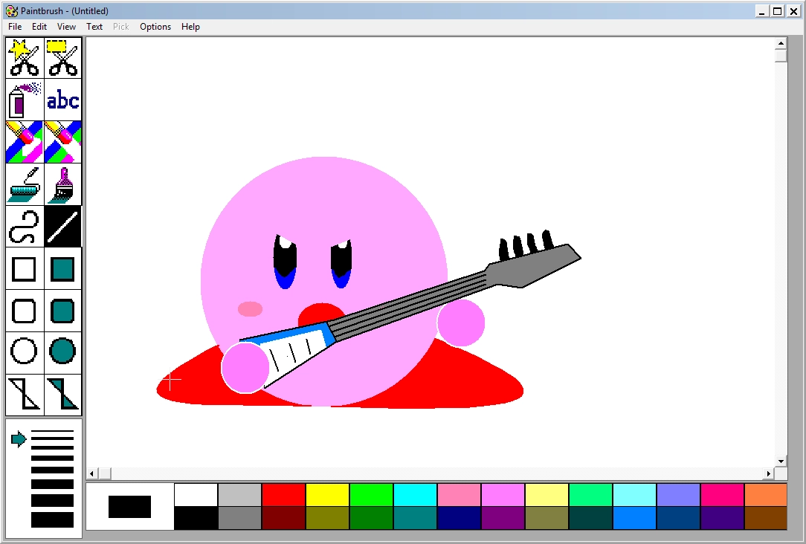The width and height of the screenshot is (806, 544).
Task: Select the dark red (maroon) swatch
Action: pos(284,518)
